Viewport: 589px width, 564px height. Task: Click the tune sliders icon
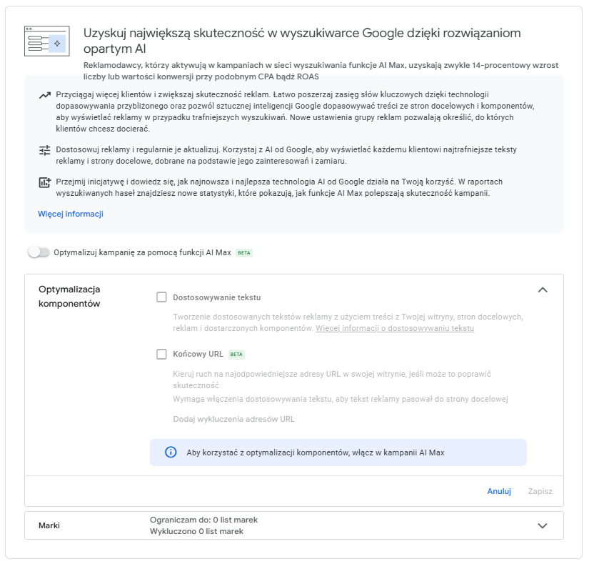pos(45,150)
